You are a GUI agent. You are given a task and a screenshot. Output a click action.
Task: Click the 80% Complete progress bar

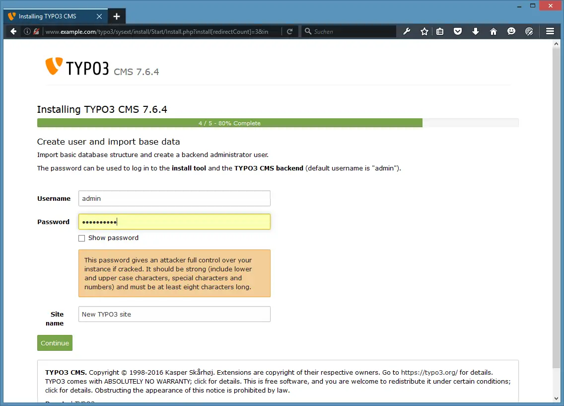[x=278, y=123]
